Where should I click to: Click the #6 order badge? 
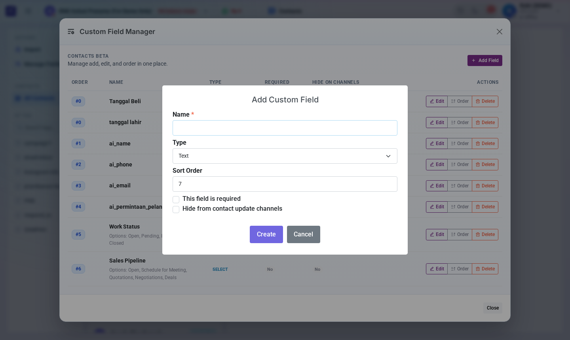pyautogui.click(x=78, y=269)
